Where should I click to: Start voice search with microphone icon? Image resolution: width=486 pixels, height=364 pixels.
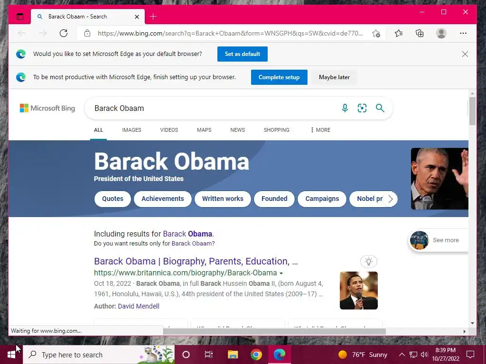click(x=345, y=108)
